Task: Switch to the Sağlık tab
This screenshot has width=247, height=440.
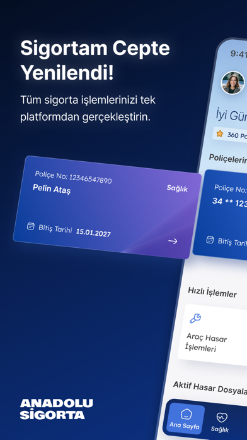Action: point(220,422)
